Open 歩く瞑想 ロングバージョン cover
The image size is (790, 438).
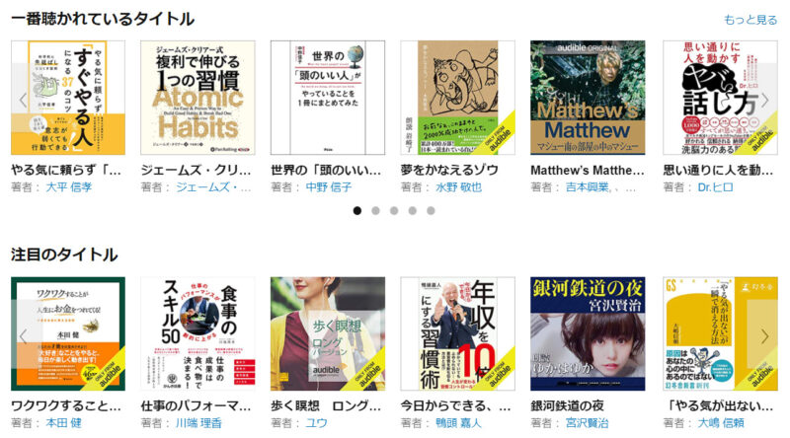tap(328, 333)
